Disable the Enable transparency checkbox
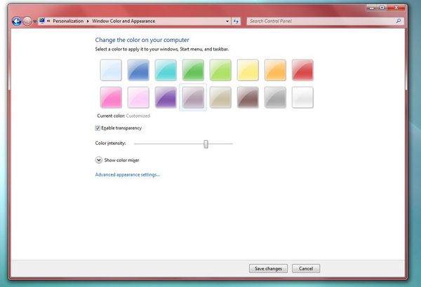 tap(98, 128)
